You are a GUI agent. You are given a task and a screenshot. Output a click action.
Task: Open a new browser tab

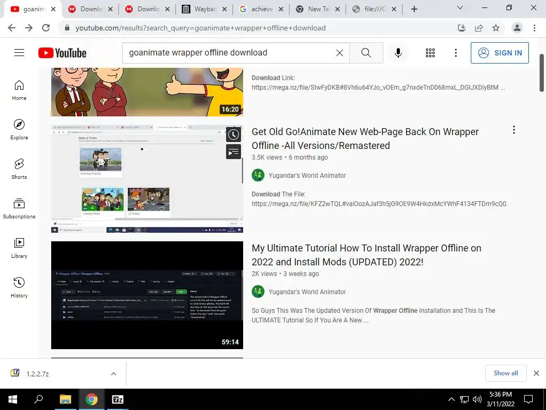[x=414, y=10]
